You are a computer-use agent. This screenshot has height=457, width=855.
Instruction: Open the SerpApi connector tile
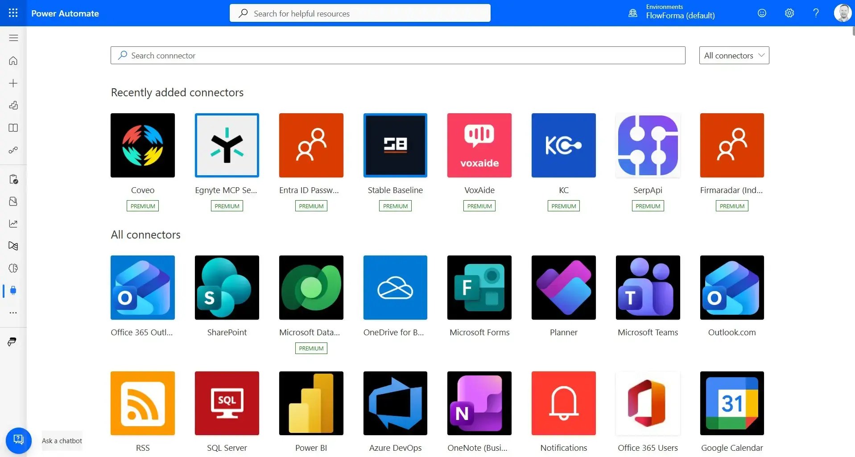coord(648,145)
